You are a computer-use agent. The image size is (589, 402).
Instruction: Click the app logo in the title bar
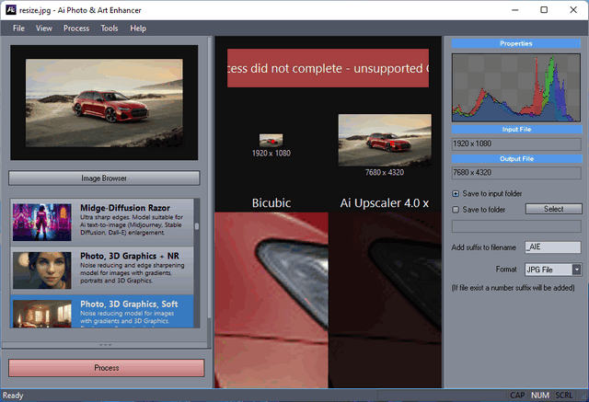pos(8,9)
